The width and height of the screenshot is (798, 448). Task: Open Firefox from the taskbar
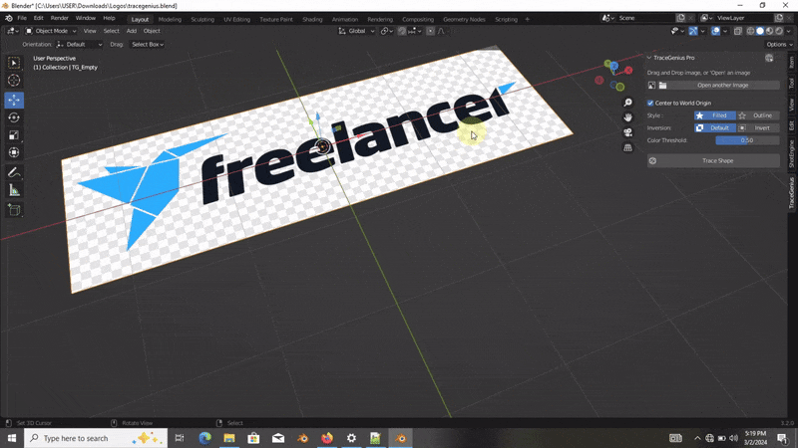327,438
